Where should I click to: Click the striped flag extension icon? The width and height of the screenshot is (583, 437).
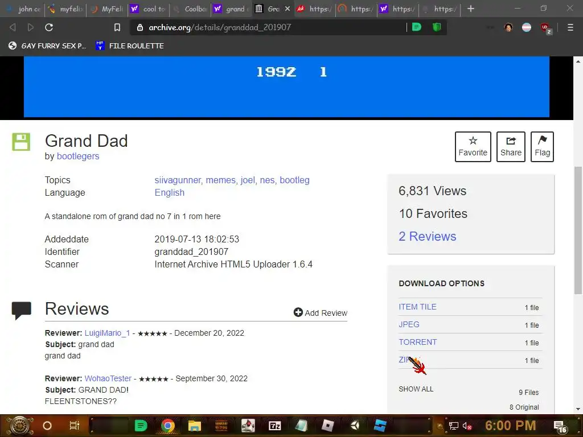tap(527, 27)
